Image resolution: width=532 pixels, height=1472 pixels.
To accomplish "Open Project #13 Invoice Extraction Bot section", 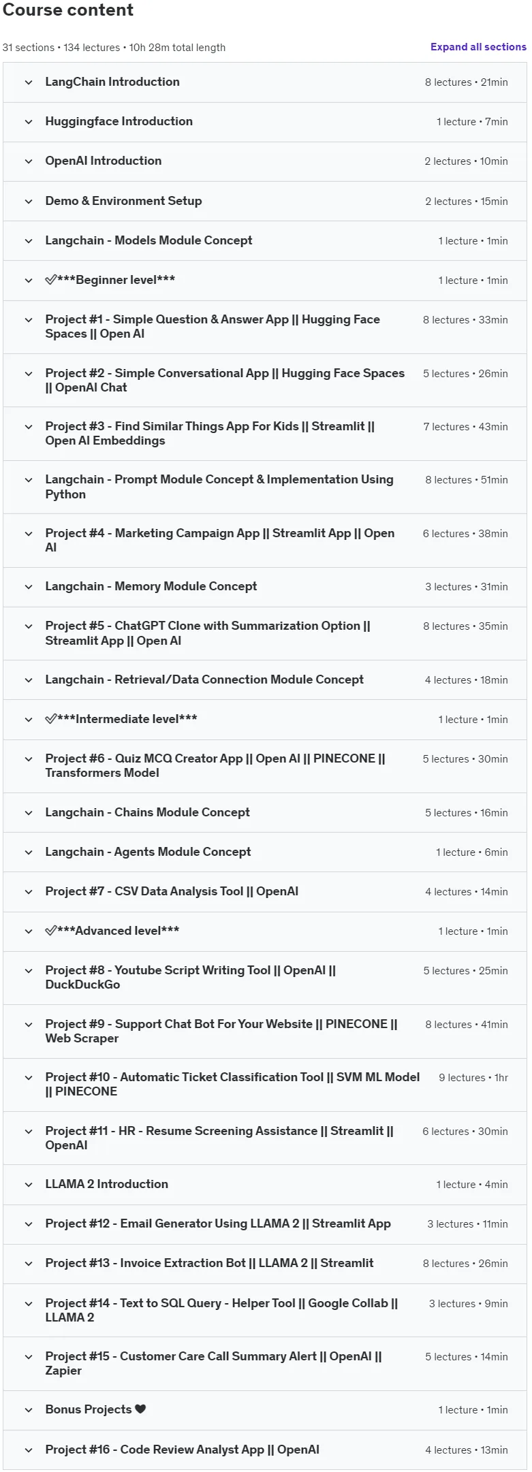I will (264, 1264).
